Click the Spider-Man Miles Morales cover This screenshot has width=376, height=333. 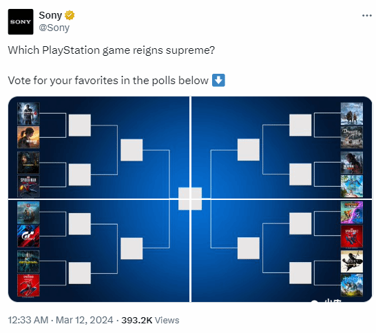coord(28,187)
